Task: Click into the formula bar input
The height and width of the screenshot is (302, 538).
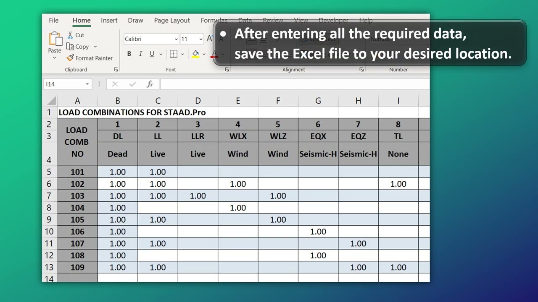Action: tap(294, 84)
